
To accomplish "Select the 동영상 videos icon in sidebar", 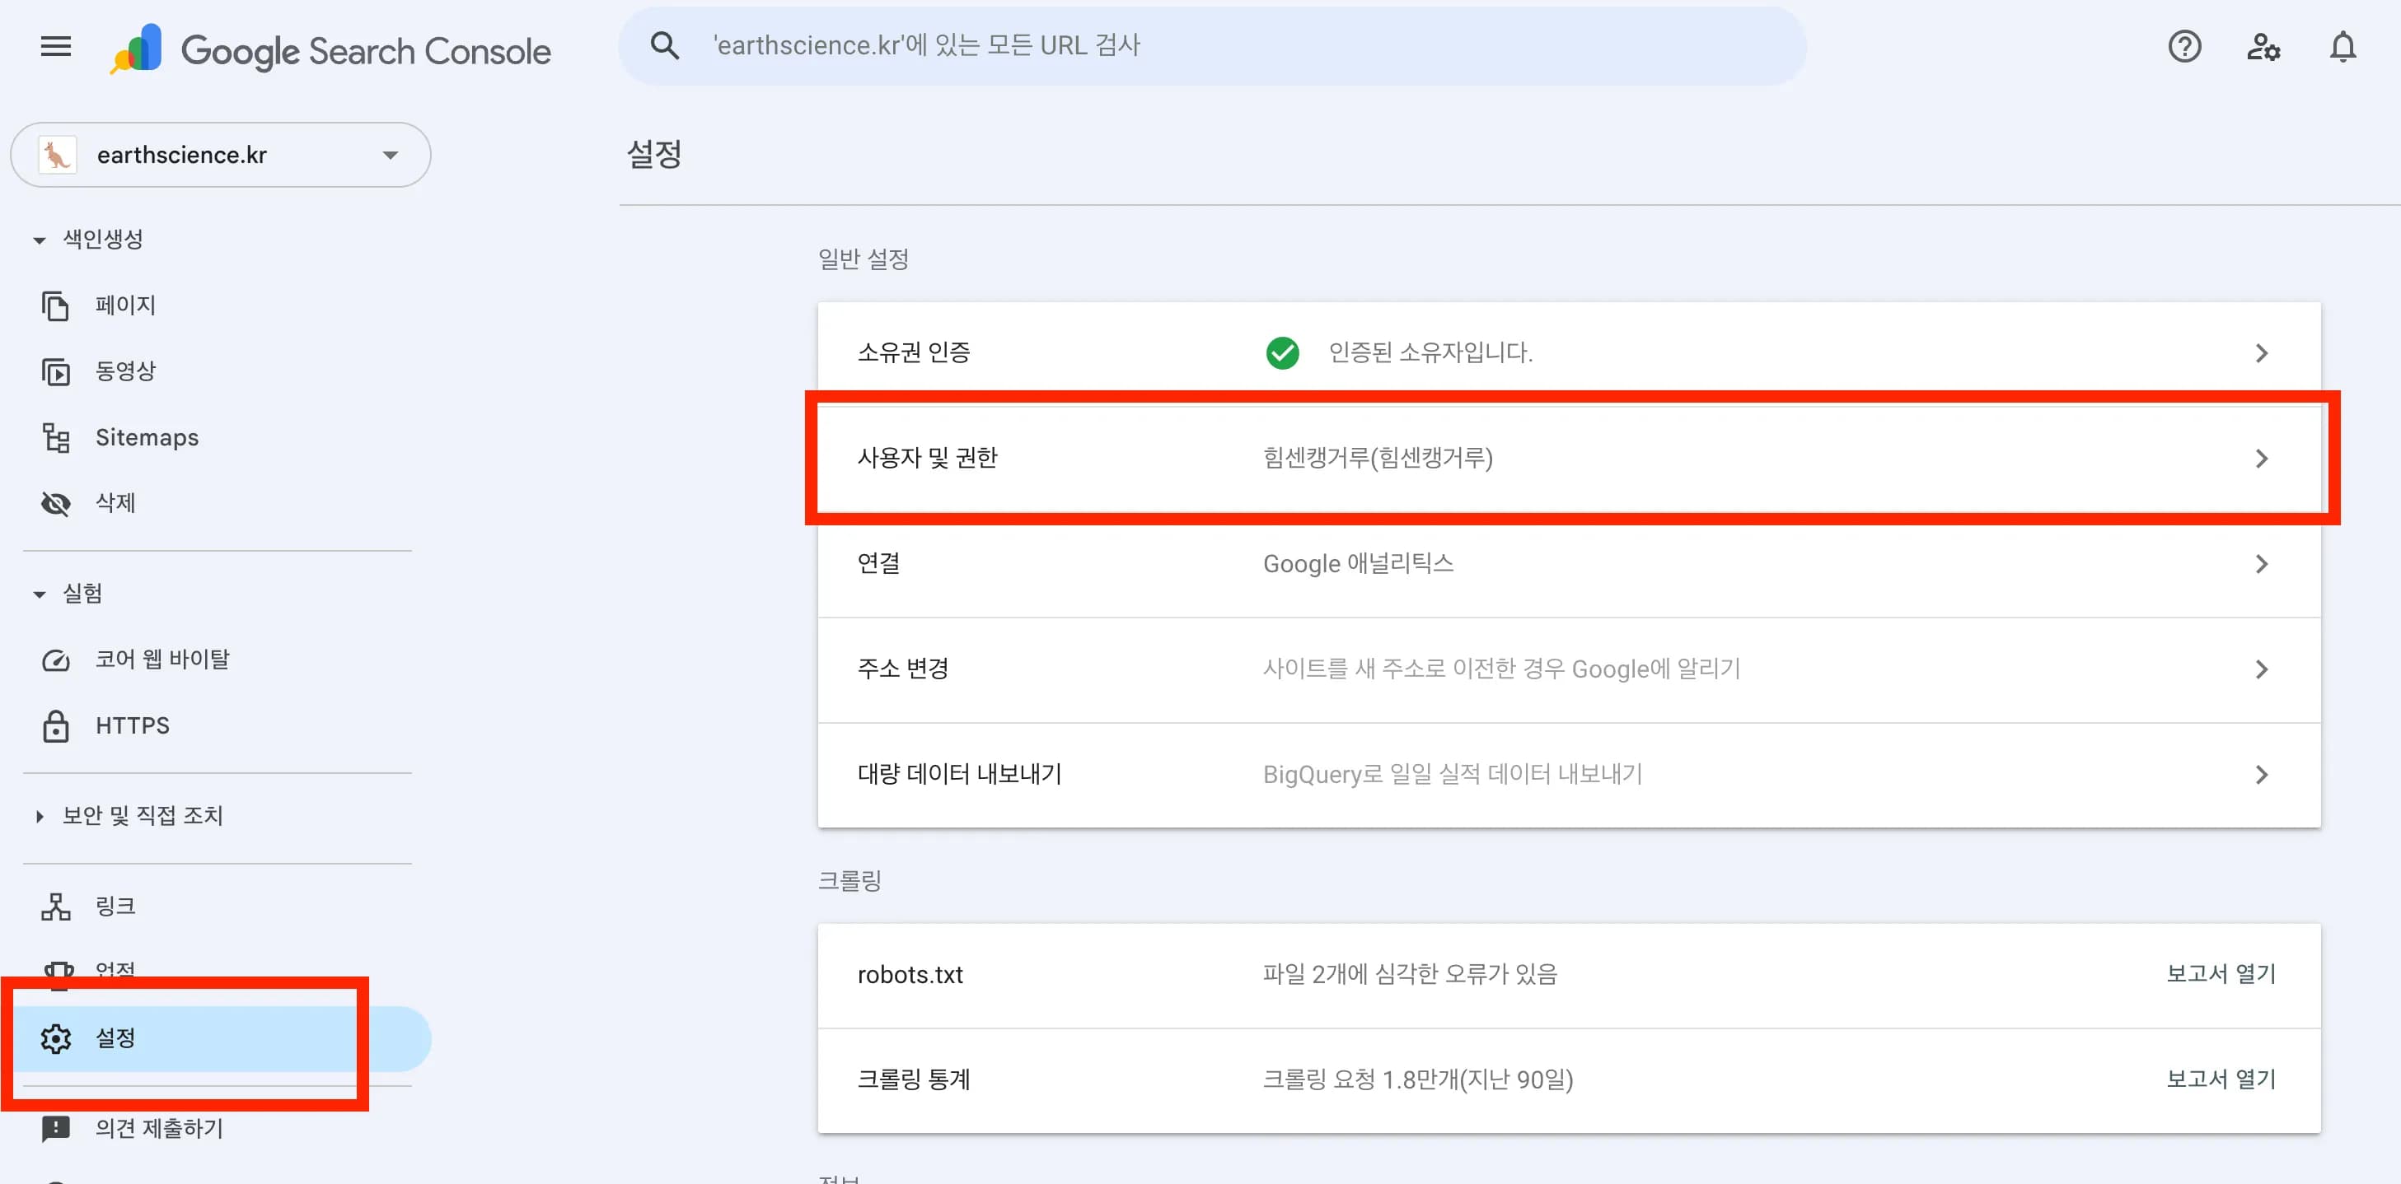I will (x=55, y=371).
